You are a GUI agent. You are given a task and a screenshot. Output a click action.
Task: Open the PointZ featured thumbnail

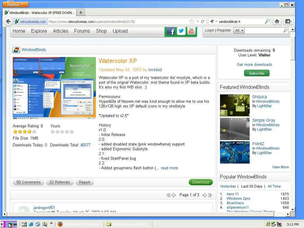click(x=235, y=152)
